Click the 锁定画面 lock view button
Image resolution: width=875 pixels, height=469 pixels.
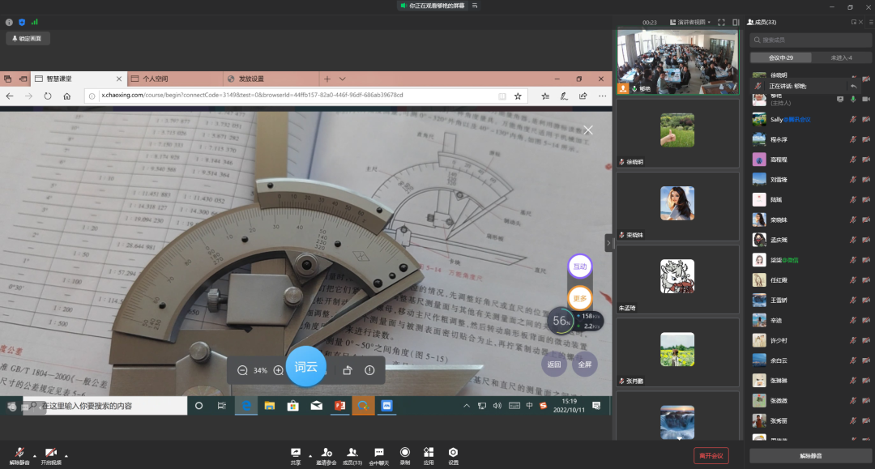click(28, 39)
